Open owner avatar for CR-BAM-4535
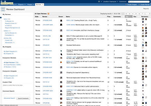This screenshot has width=151, height=106. coord(61,86)
